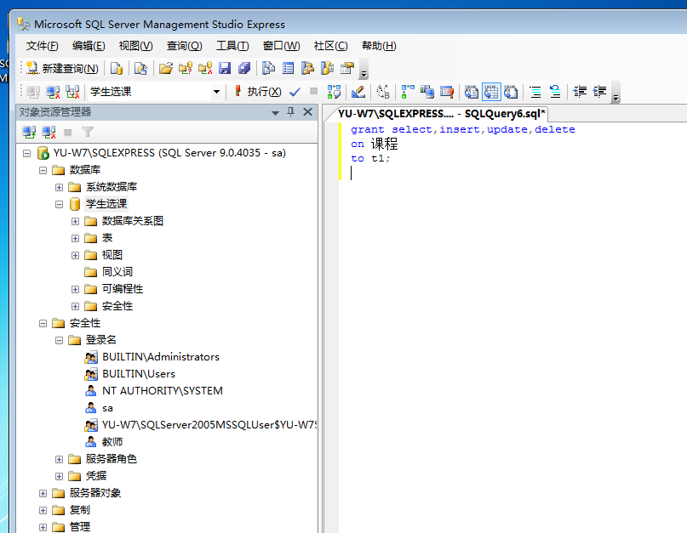Expand the 表 folder

click(76, 239)
